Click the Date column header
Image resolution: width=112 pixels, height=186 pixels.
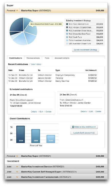click(x=10, y=70)
